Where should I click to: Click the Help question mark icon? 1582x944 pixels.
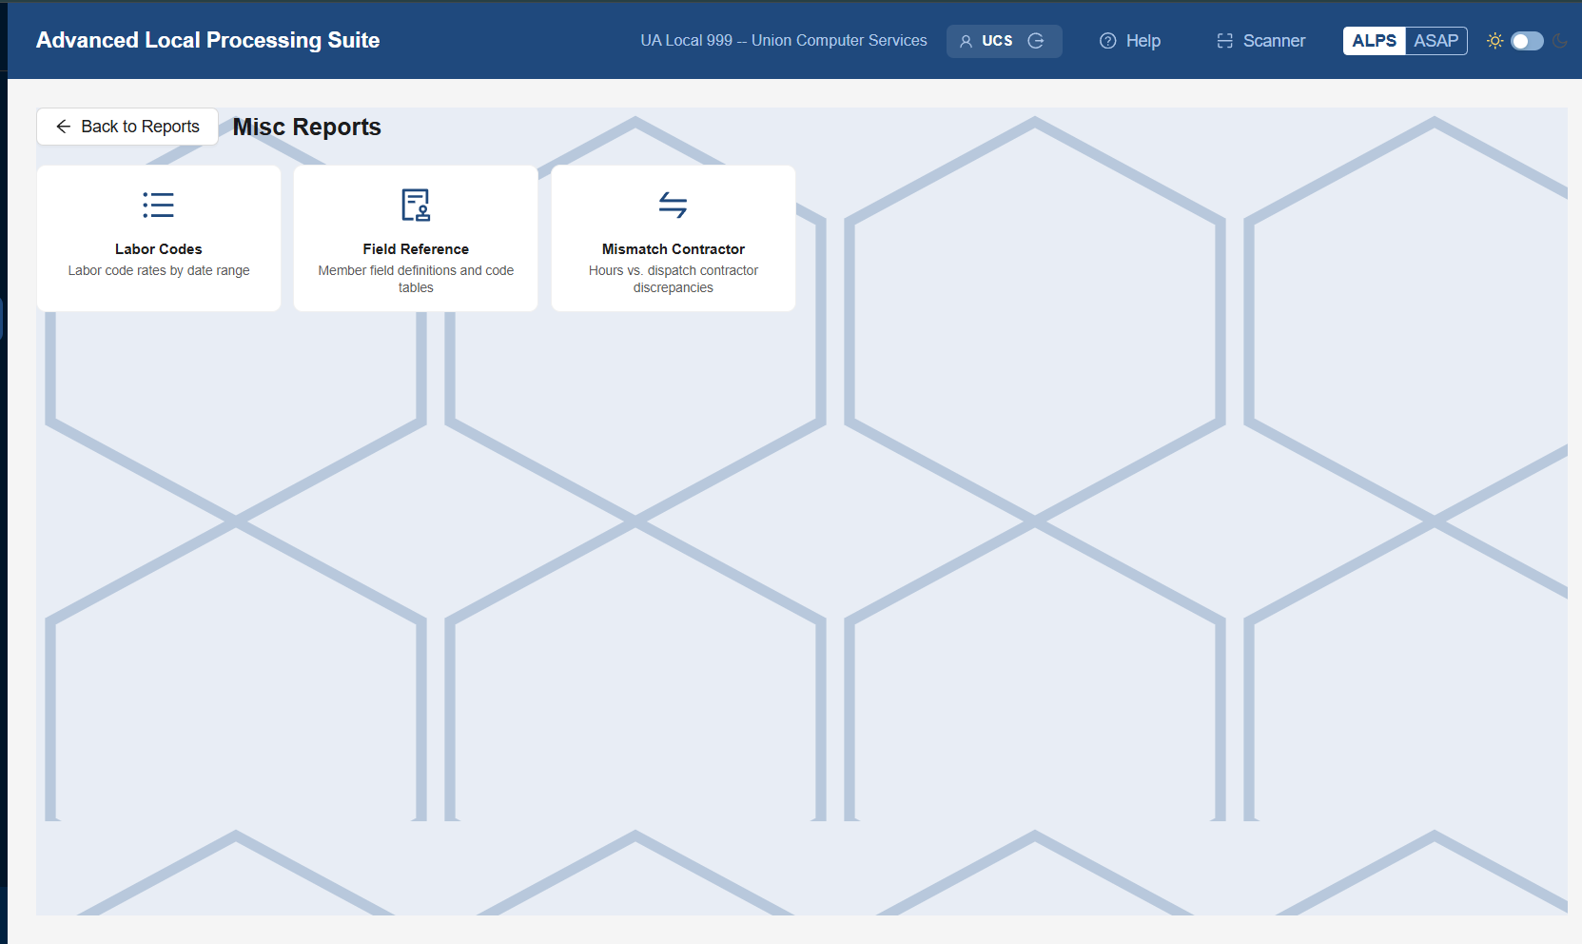coord(1107,41)
